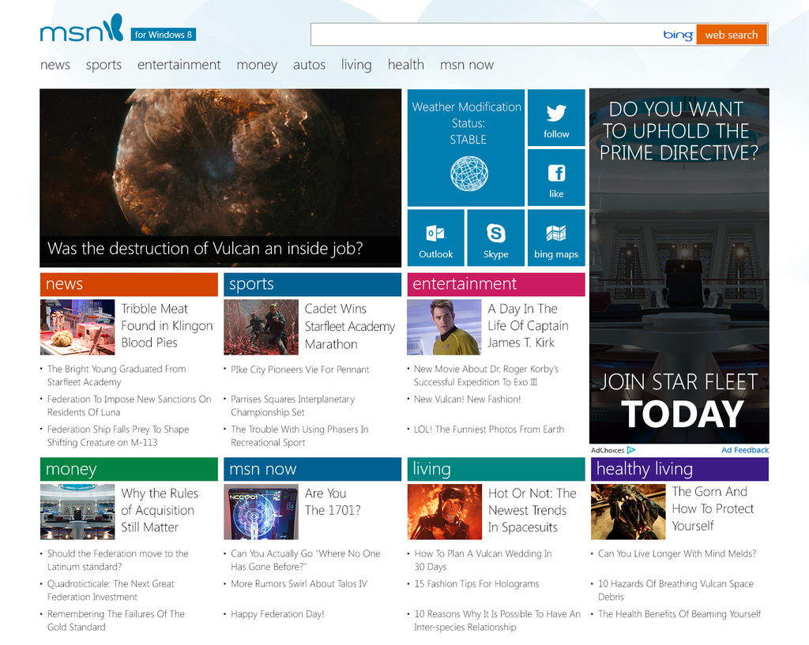This screenshot has width=809, height=645.
Task: Open the living section header
Action: click(x=496, y=469)
